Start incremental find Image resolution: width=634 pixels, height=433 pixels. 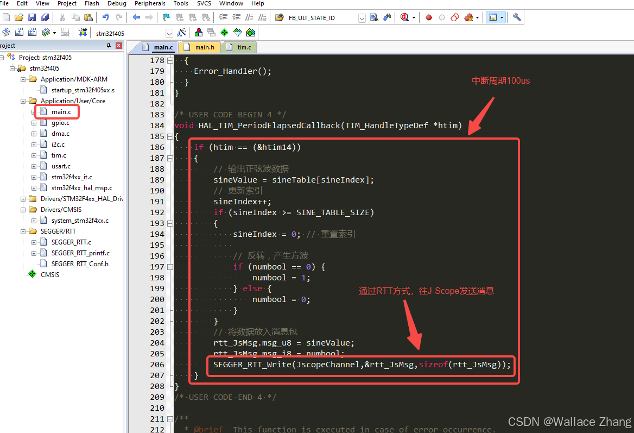click(387, 17)
